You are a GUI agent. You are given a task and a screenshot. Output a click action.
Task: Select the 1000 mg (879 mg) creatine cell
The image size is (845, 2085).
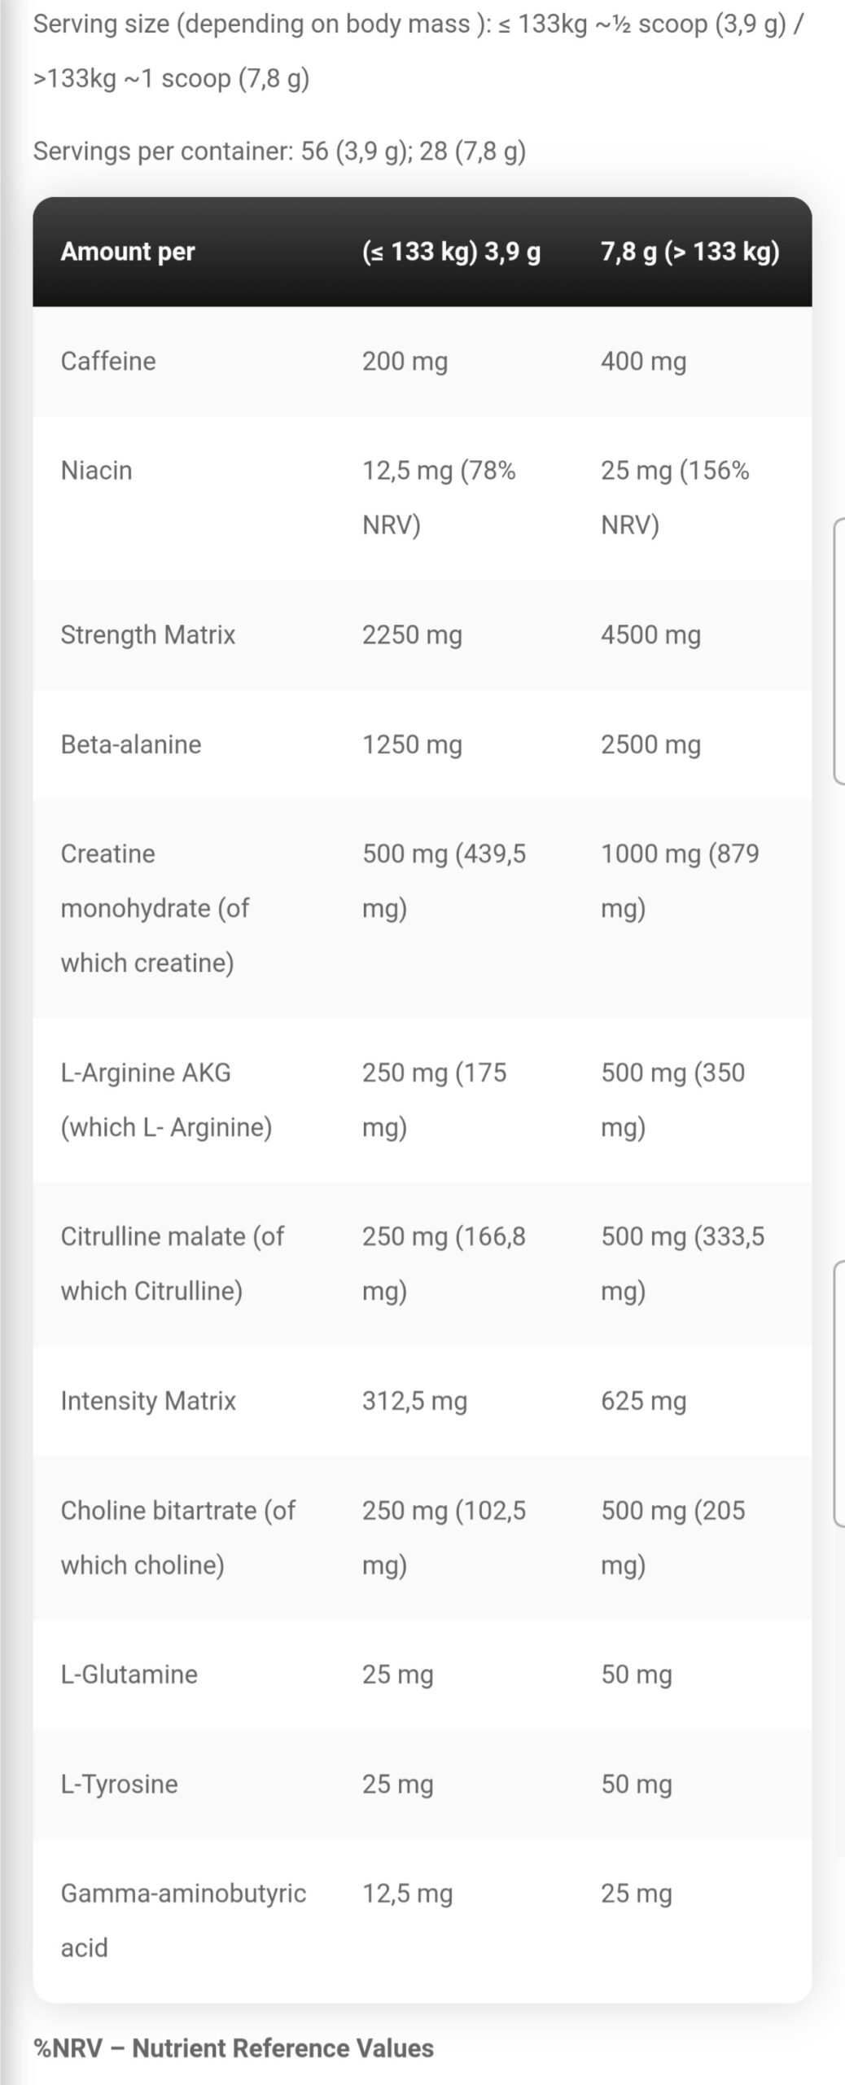680,880
